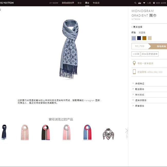The width and height of the screenshot is (167, 167).
Task: Click the 寻找一家专卖店 link
Action: (145, 63)
